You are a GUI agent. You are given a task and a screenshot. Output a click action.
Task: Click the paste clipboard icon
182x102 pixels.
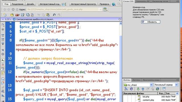(x=48, y=15)
